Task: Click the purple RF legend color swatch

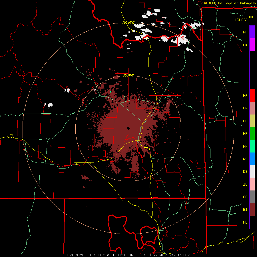Action: [x=252, y=32]
